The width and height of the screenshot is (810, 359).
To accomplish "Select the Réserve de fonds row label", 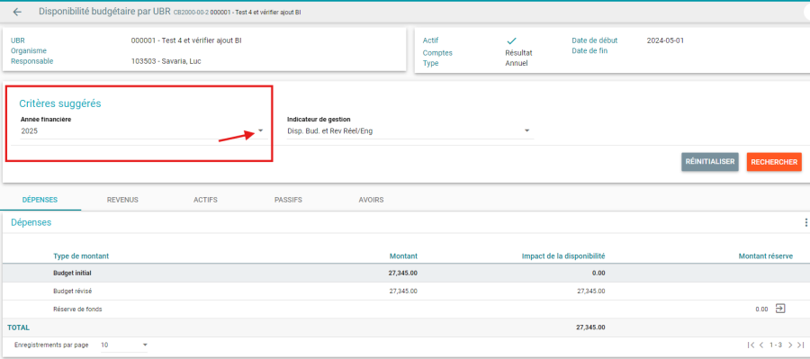I will [77, 309].
